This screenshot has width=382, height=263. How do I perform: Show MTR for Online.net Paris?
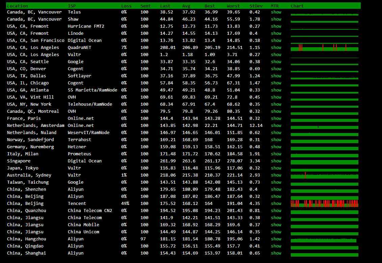coord(276,119)
